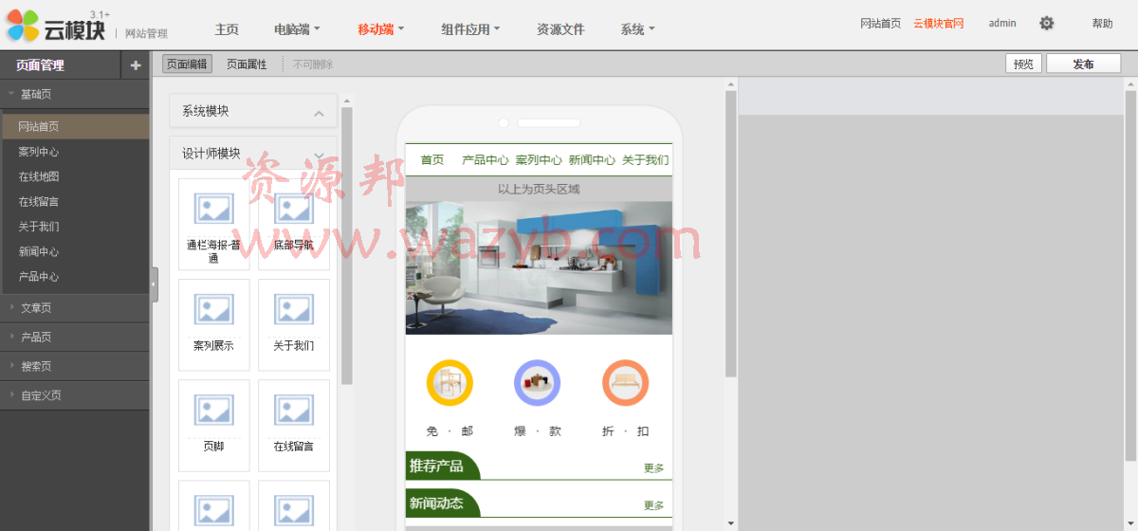
Task: Open the 移动端 dropdown menu
Action: (380, 29)
